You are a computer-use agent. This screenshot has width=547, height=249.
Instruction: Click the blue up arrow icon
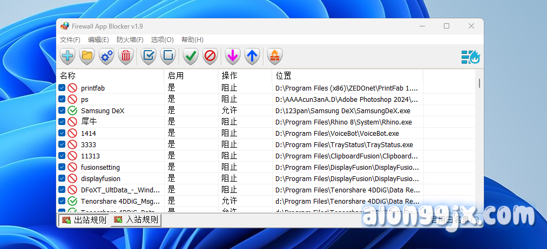pos(252,56)
